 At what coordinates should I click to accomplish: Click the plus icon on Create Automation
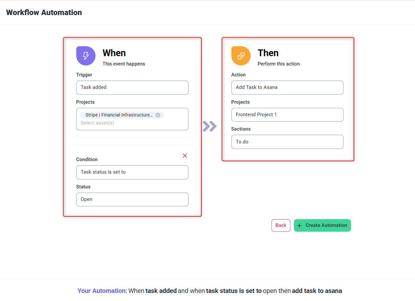299,226
